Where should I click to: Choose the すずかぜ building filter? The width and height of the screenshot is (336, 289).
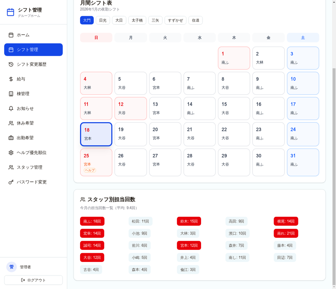175,20
